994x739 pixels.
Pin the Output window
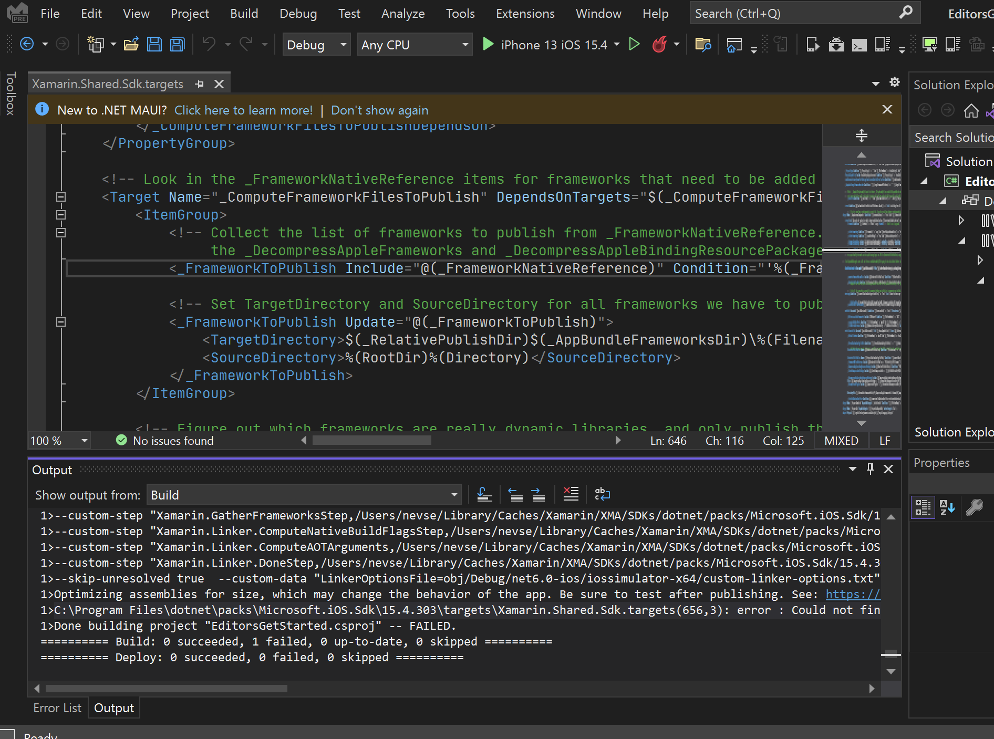(x=870, y=469)
